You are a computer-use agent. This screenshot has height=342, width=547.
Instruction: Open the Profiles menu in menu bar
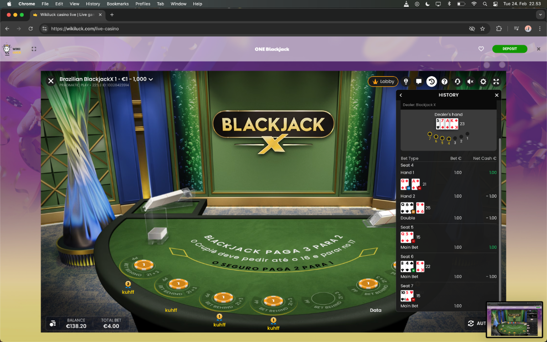[143, 4]
